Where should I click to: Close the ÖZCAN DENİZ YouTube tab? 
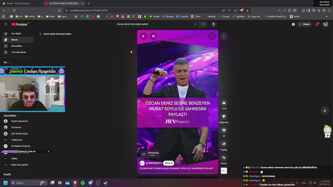click(x=82, y=3)
